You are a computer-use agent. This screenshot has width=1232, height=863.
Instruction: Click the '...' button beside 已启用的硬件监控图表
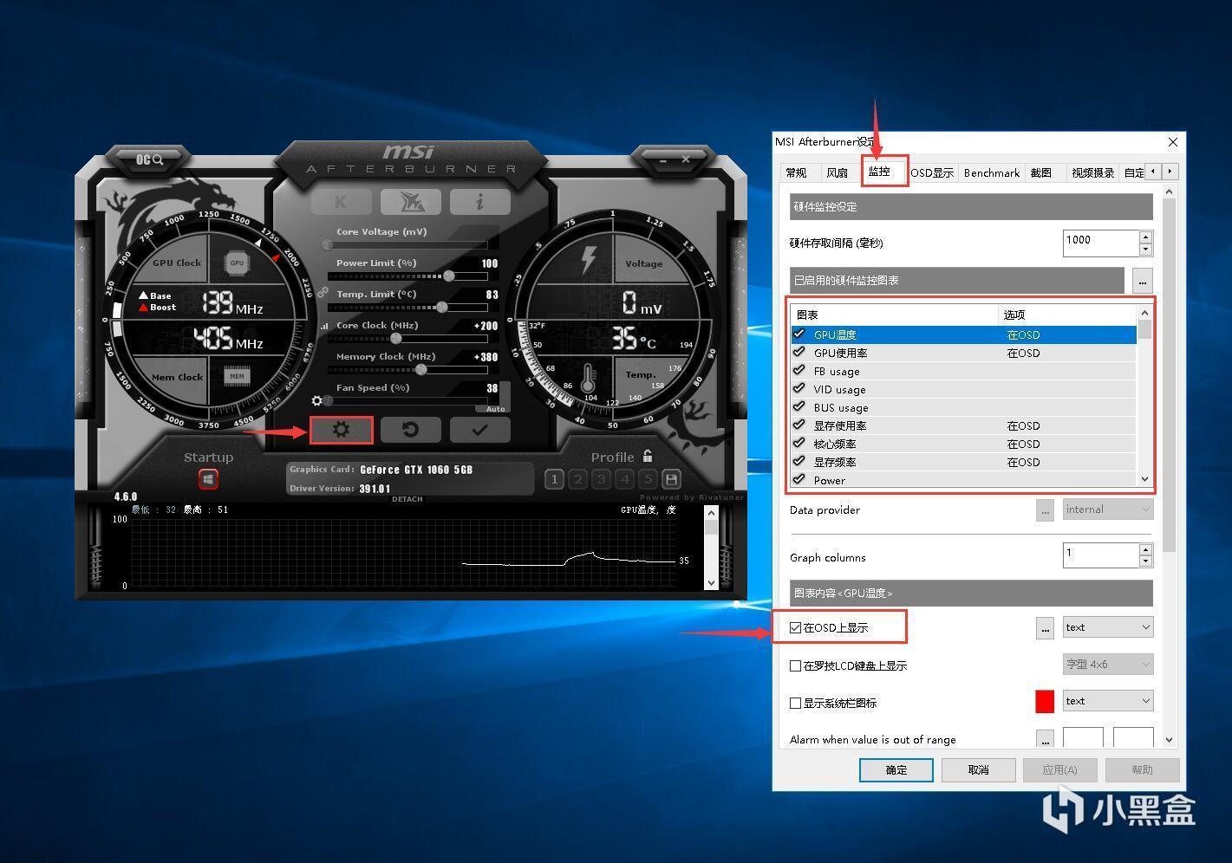pyautogui.click(x=1142, y=281)
